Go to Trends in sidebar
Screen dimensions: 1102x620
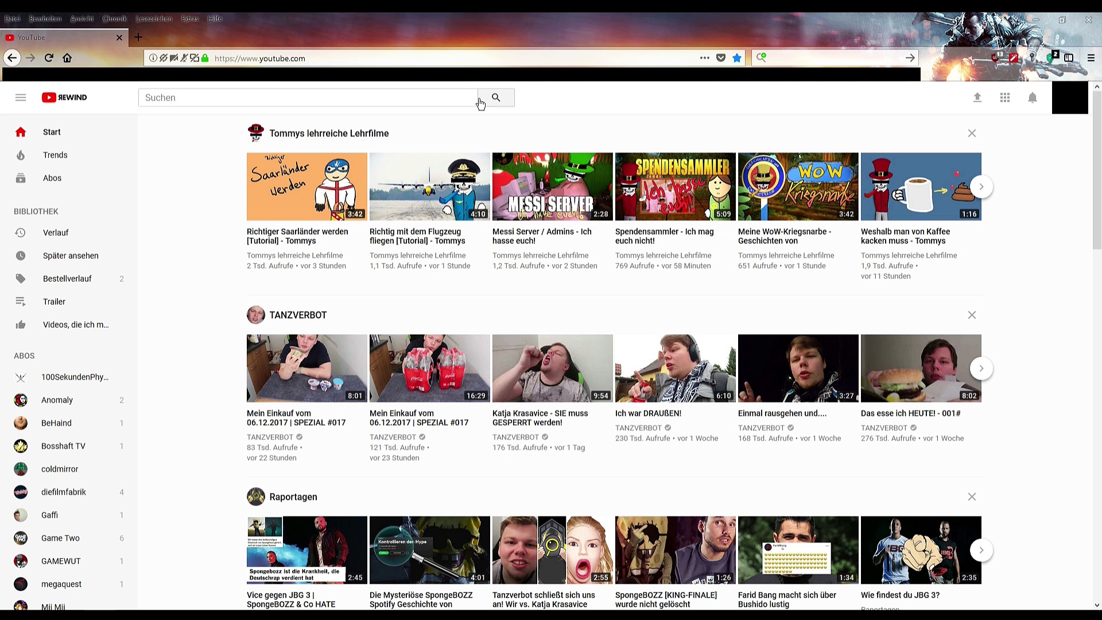(x=55, y=155)
